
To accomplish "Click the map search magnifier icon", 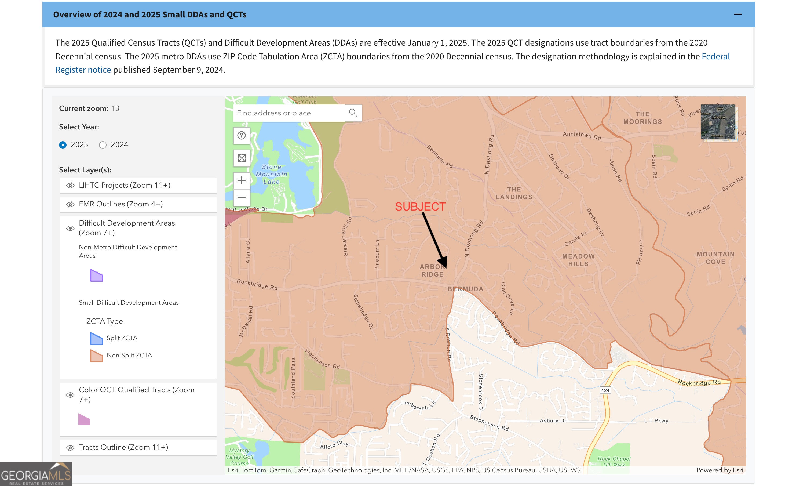I will point(353,113).
